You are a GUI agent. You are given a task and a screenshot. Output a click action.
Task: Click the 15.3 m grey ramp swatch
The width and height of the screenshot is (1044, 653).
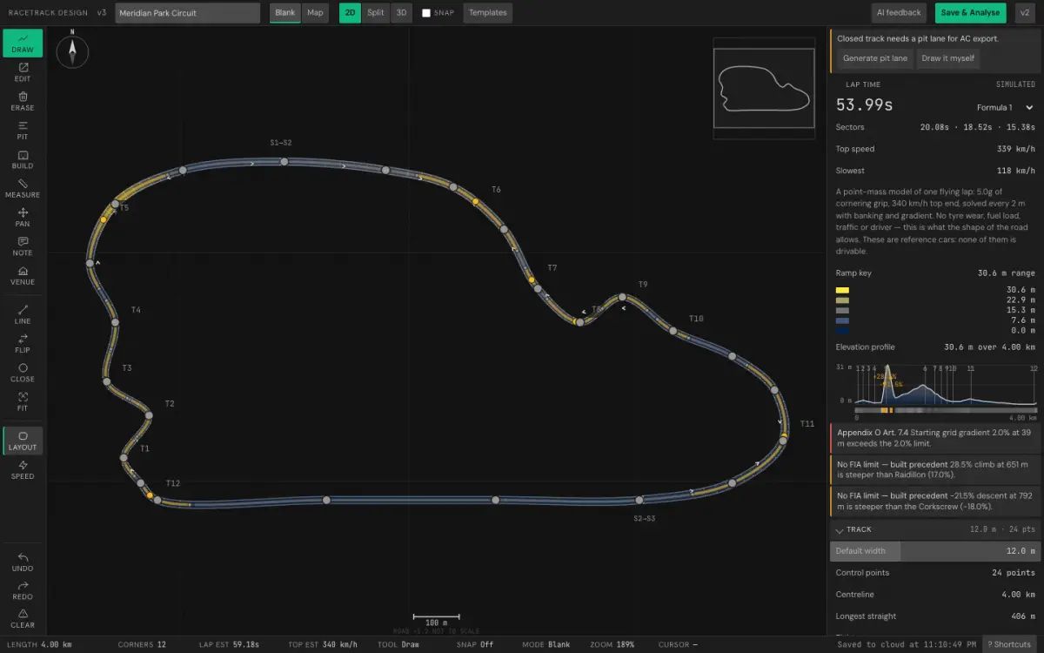tap(842, 310)
